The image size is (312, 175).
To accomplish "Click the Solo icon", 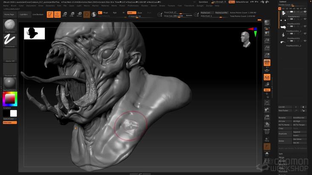I will click(267, 154).
